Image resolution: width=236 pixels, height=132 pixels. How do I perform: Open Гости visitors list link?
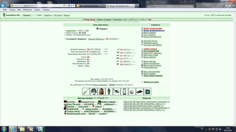[x=101, y=98]
